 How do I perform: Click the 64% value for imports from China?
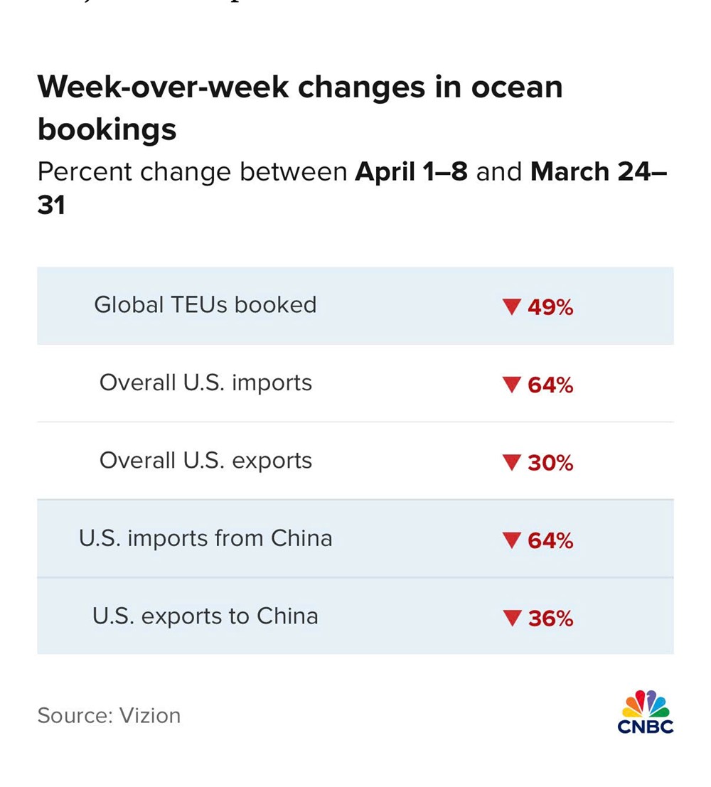pos(550,541)
